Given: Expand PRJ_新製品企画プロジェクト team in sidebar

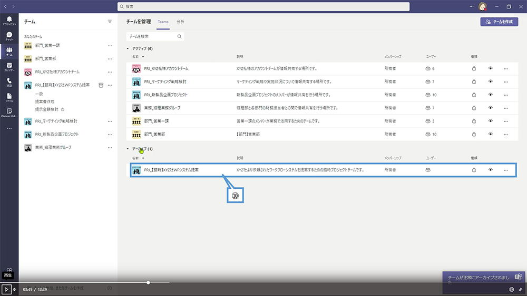Looking at the screenshot, I should point(57,135).
